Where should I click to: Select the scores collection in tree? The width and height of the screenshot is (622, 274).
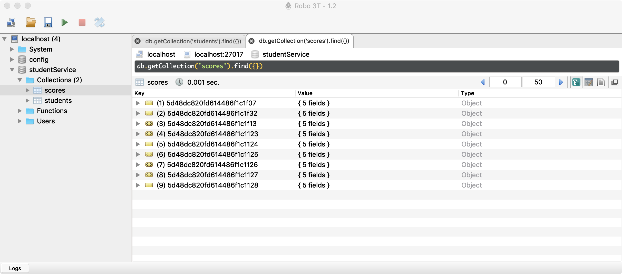click(x=55, y=90)
